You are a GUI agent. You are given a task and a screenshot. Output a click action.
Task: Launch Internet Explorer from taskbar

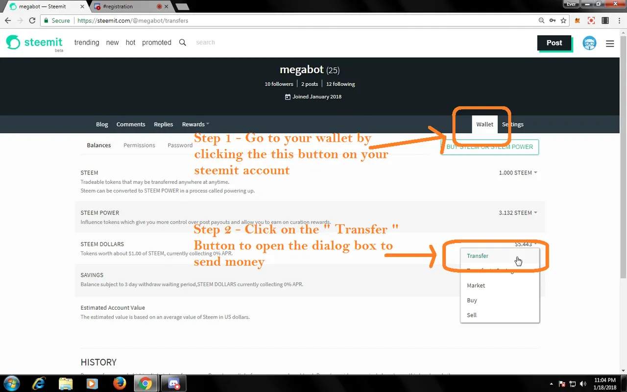(x=40, y=383)
